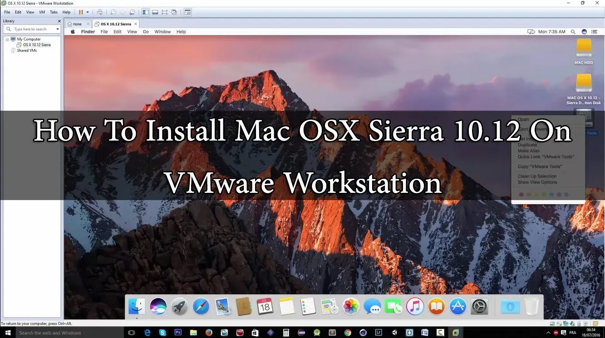
Task: Pick the red tag color in context menu
Action: (521, 195)
